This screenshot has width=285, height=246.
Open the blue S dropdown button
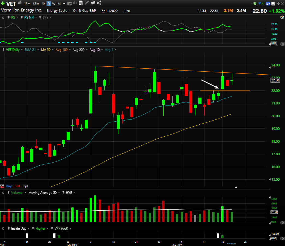268,4
